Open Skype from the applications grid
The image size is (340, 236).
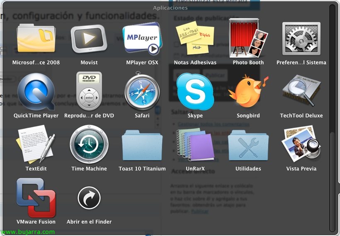click(195, 92)
